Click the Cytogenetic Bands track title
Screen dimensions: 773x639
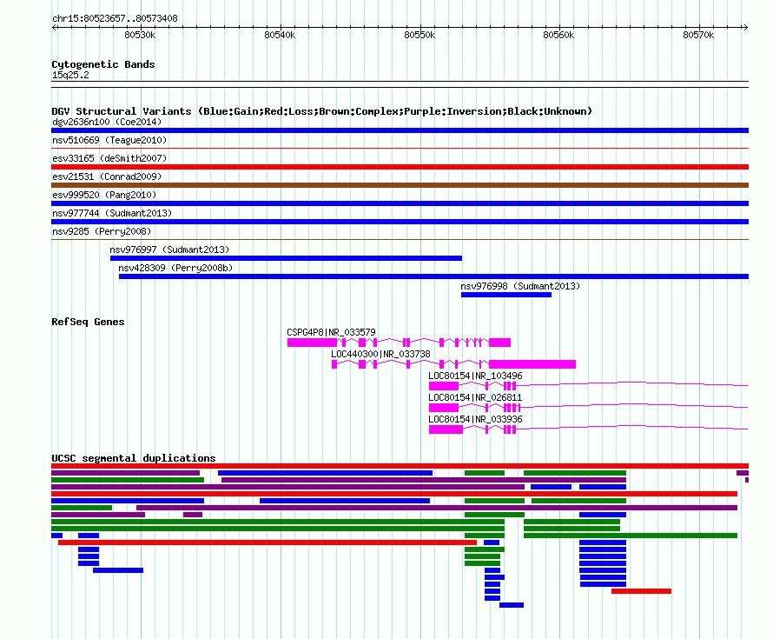[103, 64]
